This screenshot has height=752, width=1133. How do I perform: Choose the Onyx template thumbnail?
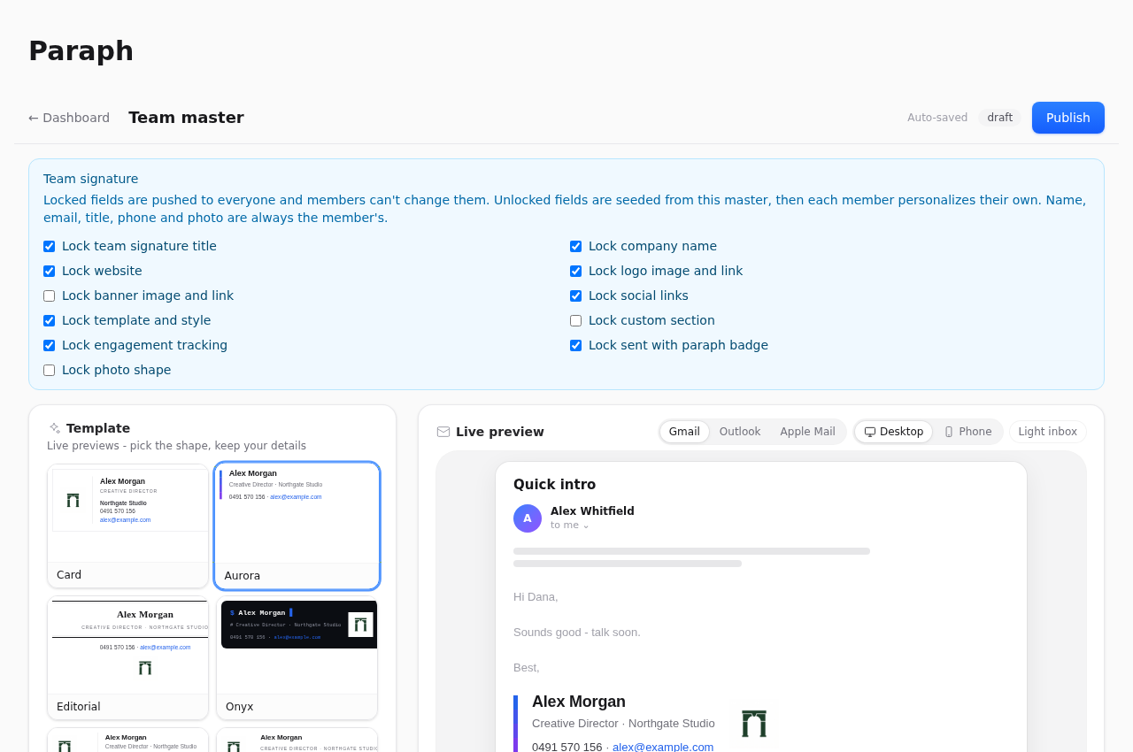[x=297, y=657]
